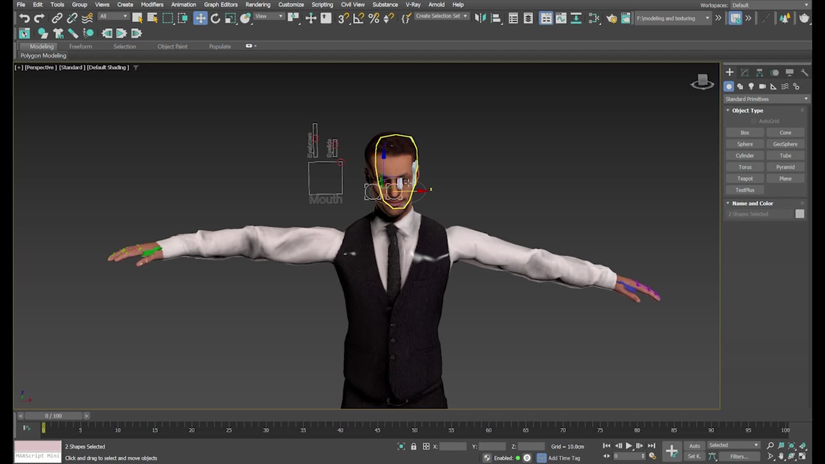Switch to the Freeform ribbon tab
The image size is (825, 464).
tap(80, 46)
